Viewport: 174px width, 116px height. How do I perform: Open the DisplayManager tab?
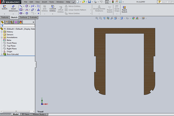(x=20, y=22)
